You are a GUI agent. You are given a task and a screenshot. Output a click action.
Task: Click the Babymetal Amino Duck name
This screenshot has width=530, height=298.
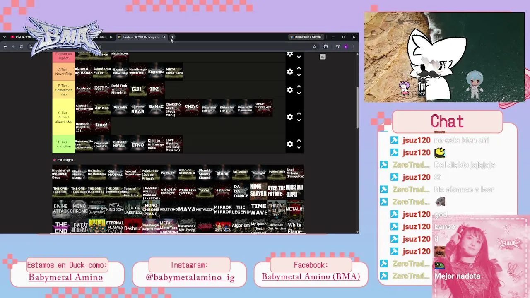[65, 277]
